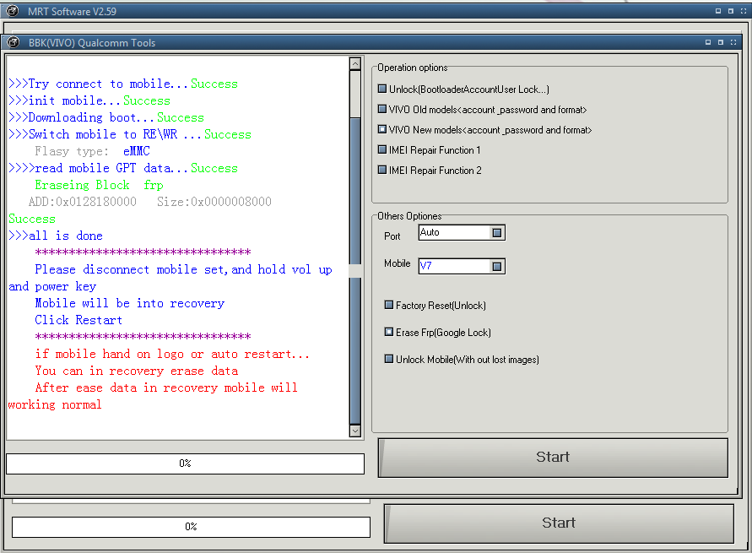Close the BBK(VIVO) Qualcomm Tools window
This screenshot has height=553, width=752.
pos(733,42)
